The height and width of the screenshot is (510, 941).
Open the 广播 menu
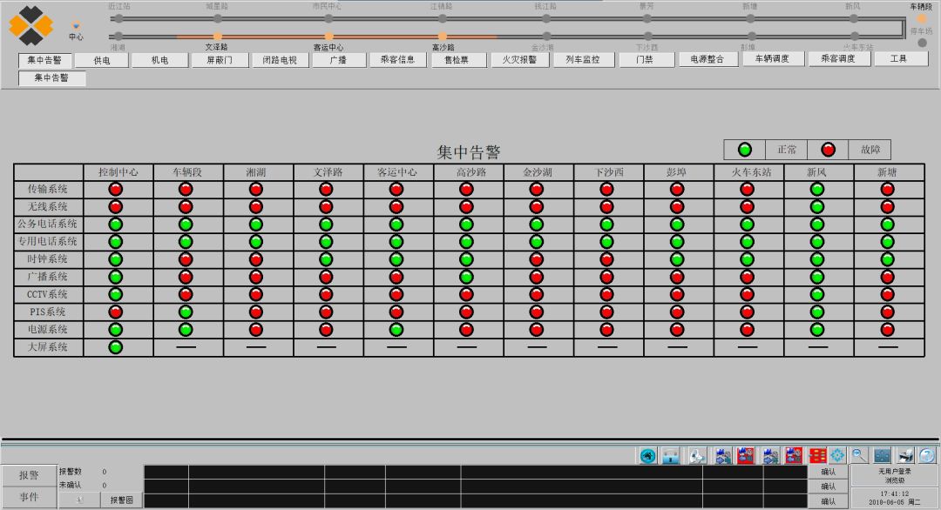(x=338, y=60)
